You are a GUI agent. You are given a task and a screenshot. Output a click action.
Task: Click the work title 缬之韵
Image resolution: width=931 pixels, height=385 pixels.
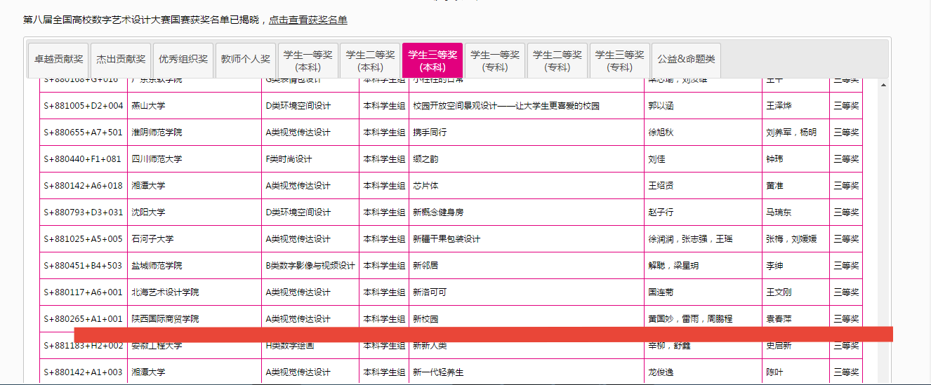(x=425, y=159)
